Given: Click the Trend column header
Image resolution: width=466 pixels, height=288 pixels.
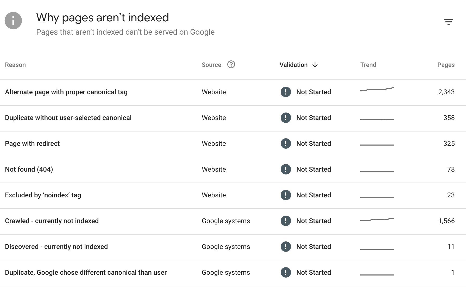Looking at the screenshot, I should tap(368, 65).
